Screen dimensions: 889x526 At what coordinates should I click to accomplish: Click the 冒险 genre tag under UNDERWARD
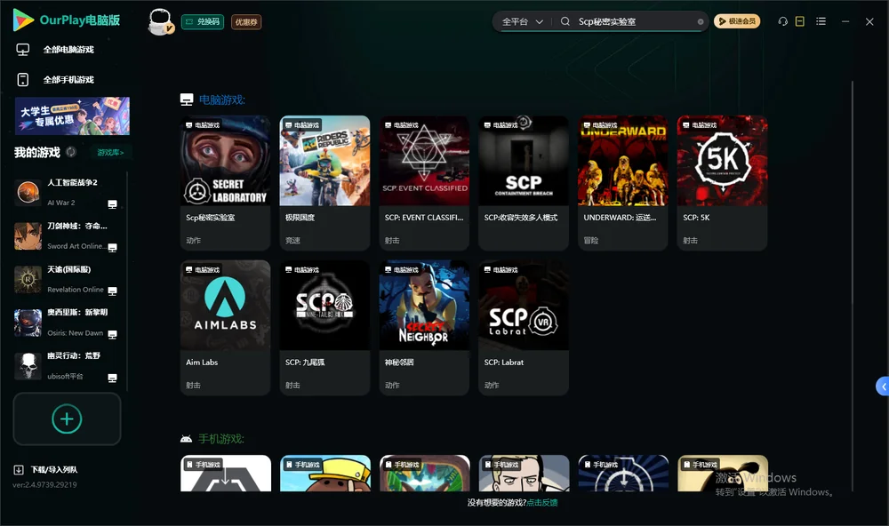pyautogui.click(x=591, y=240)
